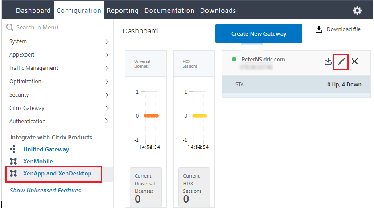The height and width of the screenshot is (208, 374).
Task: Click the download icon next to PeterNS.ddc.com
Action: tap(328, 61)
